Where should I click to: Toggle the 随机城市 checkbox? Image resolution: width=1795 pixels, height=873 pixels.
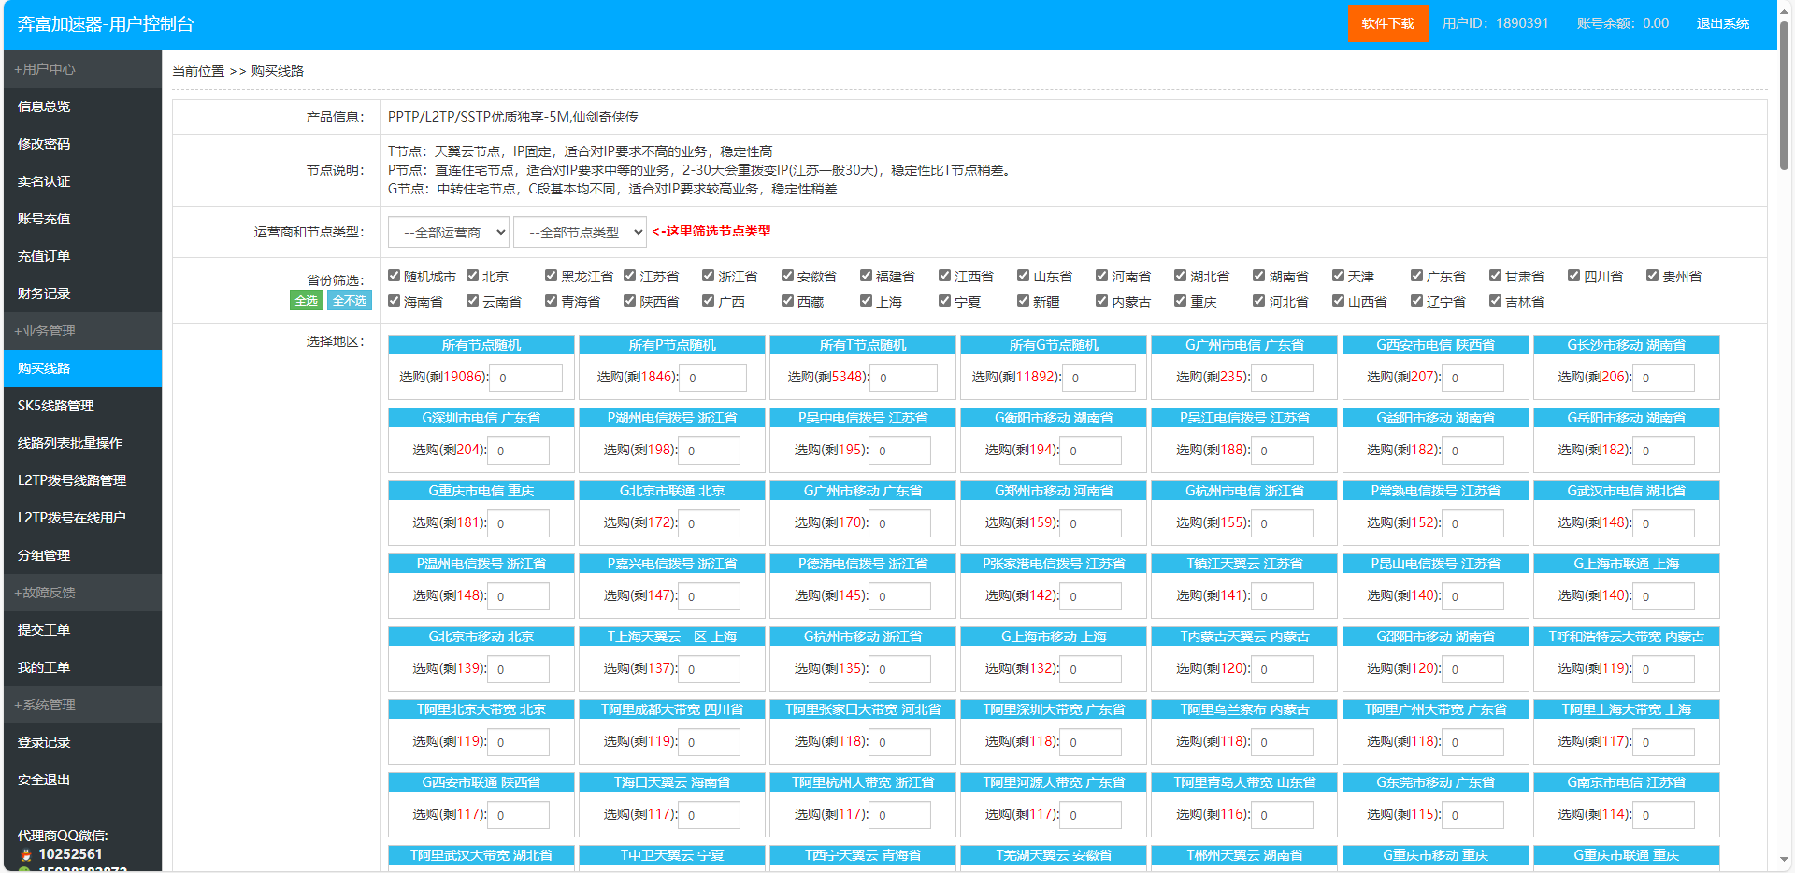click(395, 276)
